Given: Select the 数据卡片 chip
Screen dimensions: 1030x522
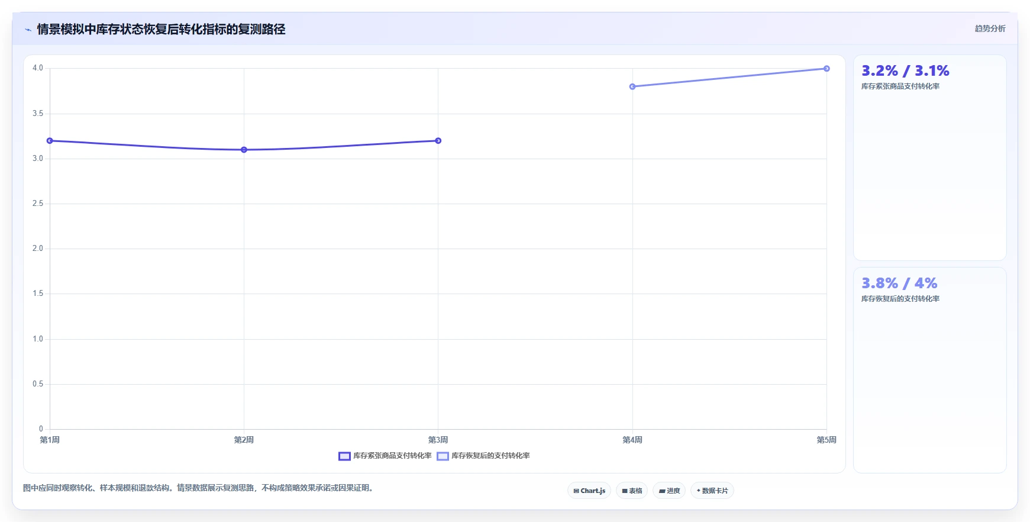Looking at the screenshot, I should (x=712, y=491).
